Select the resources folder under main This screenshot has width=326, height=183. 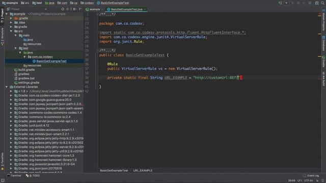click(x=32, y=44)
